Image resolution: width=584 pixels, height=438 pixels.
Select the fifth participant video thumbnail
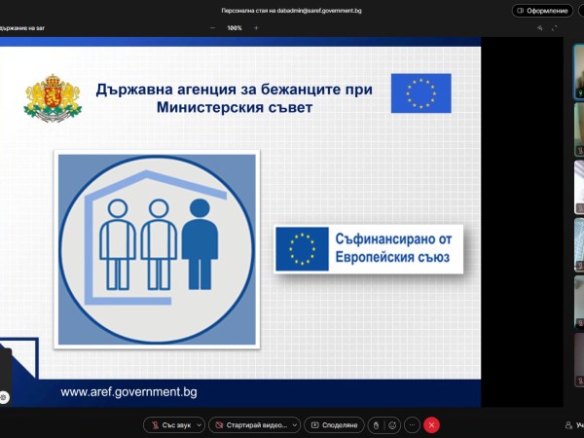click(579, 302)
